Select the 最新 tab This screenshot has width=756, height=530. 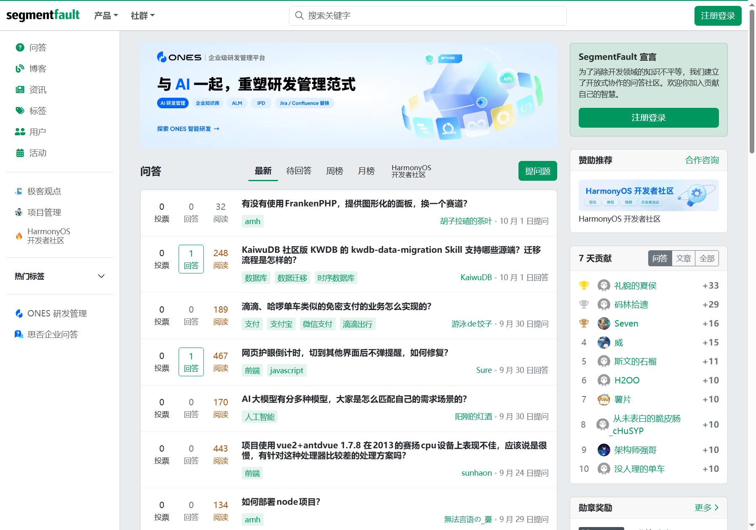263,171
